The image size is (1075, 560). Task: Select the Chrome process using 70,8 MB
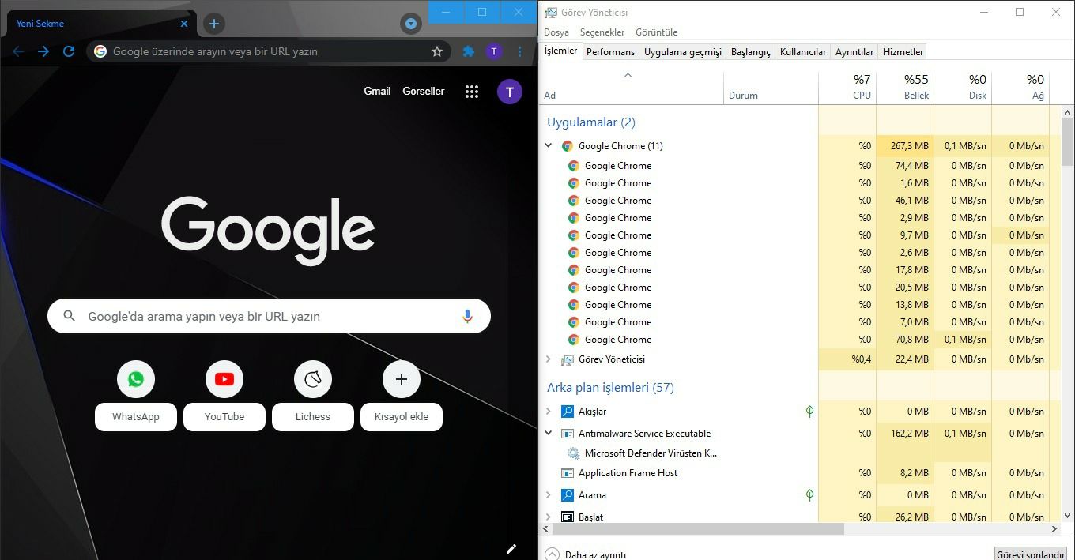point(798,340)
